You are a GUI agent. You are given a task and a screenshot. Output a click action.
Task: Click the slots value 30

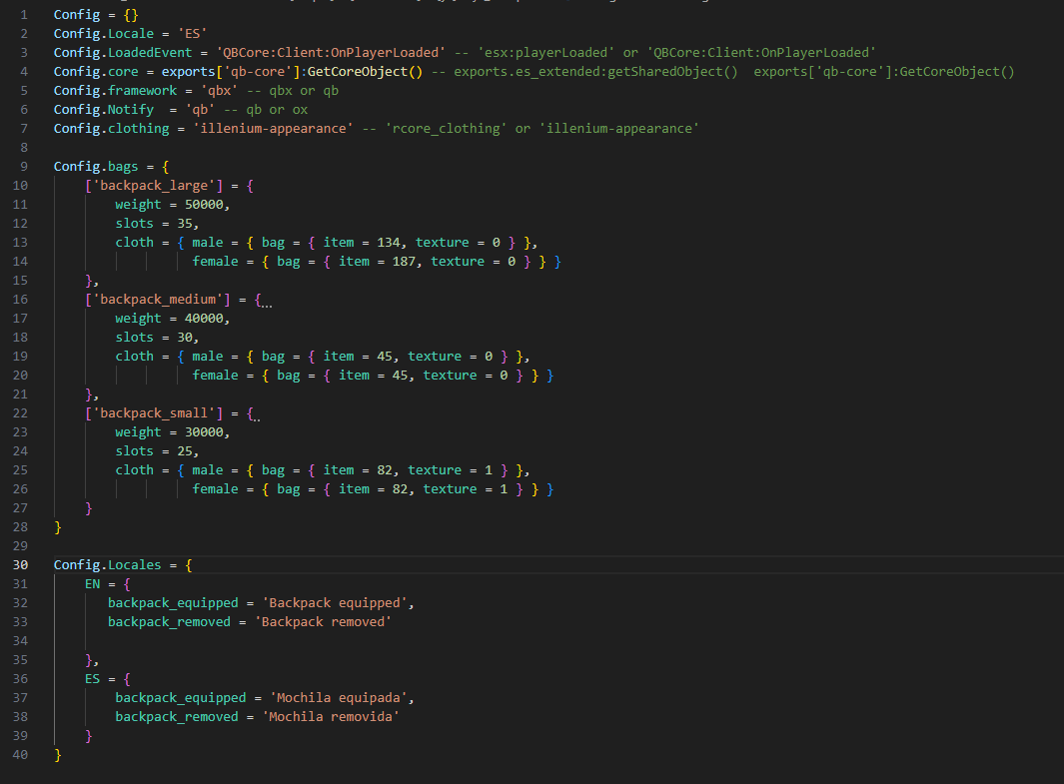click(x=185, y=337)
